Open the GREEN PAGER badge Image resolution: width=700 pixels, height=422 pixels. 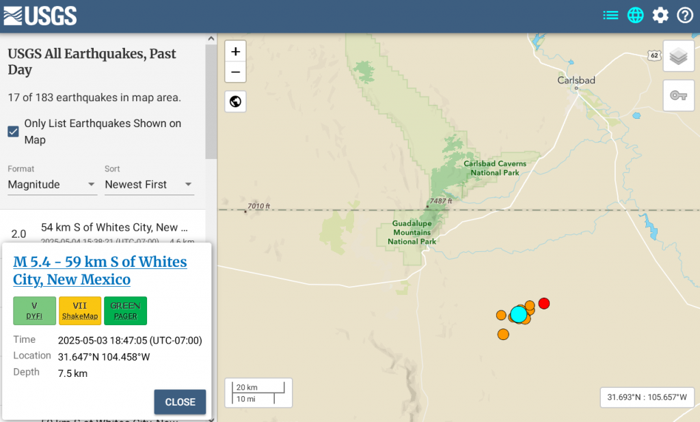126,311
